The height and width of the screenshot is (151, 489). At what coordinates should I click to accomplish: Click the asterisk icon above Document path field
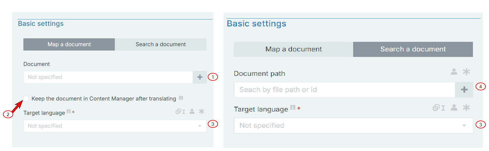(466, 72)
